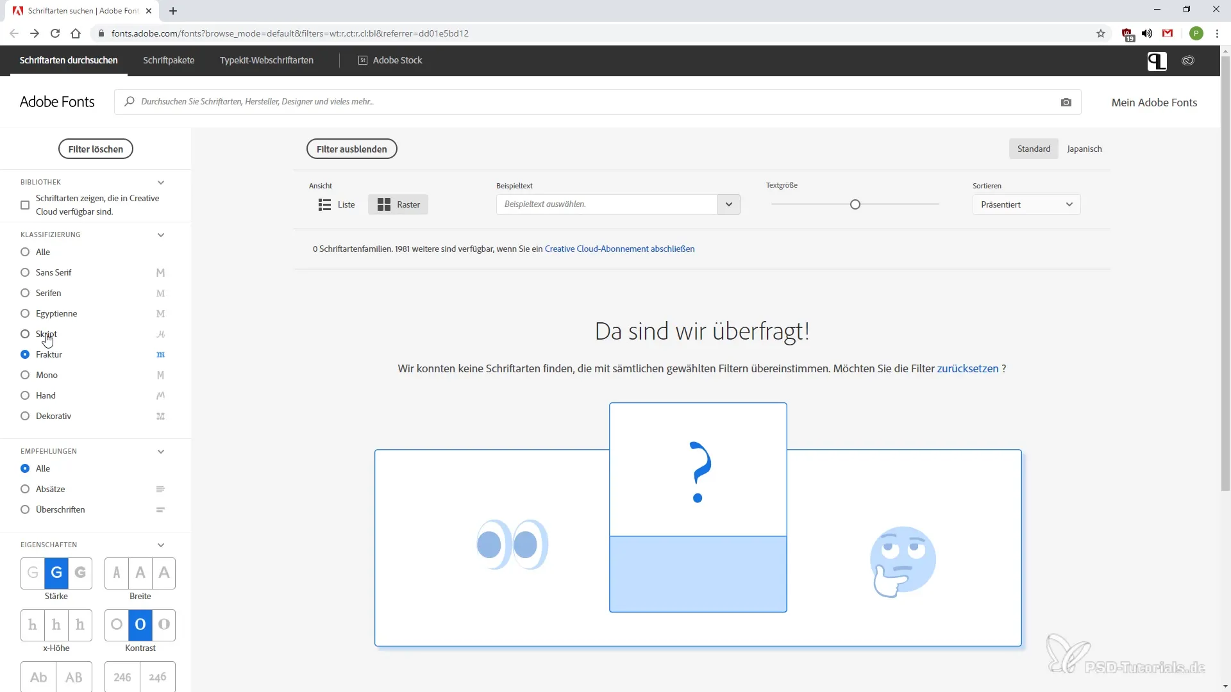
Task: Open the Gmail extension icon
Action: pos(1168,33)
